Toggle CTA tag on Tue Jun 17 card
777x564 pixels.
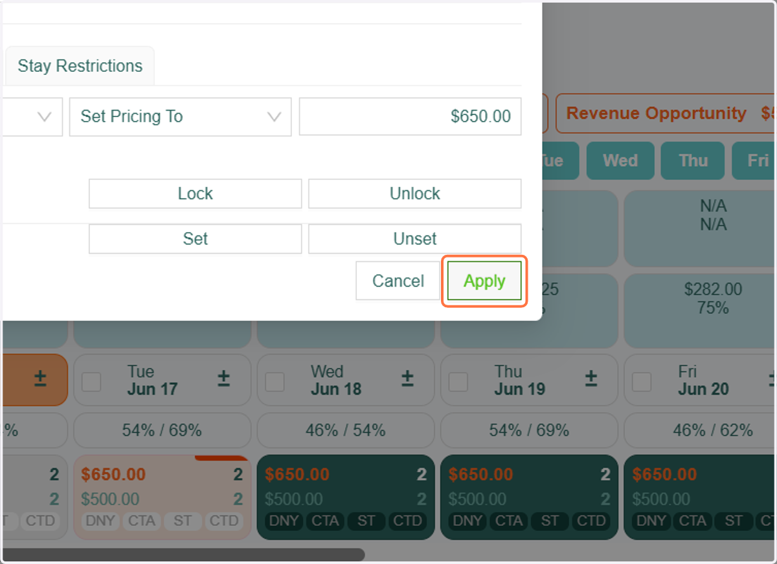(x=141, y=521)
